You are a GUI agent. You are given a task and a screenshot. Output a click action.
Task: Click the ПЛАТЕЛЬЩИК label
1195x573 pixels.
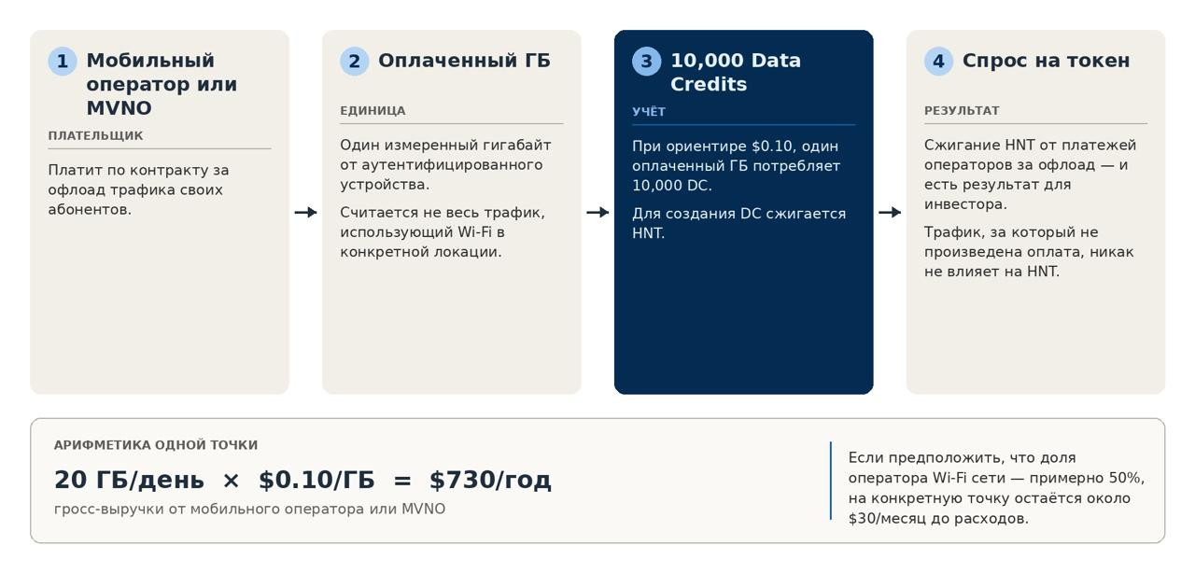[x=95, y=135]
